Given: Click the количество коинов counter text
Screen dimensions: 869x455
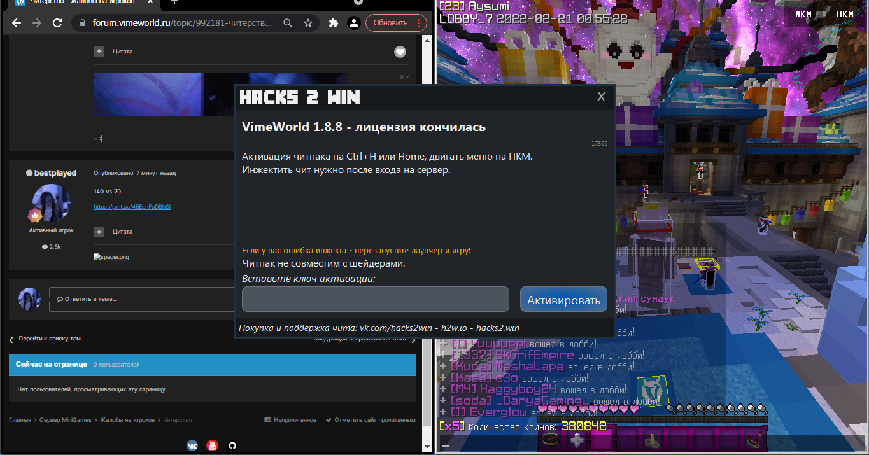Looking at the screenshot, I should tap(523, 426).
